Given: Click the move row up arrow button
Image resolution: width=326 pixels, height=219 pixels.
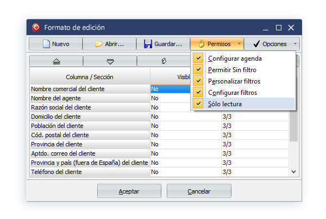Looking at the screenshot, I should tap(56, 61).
